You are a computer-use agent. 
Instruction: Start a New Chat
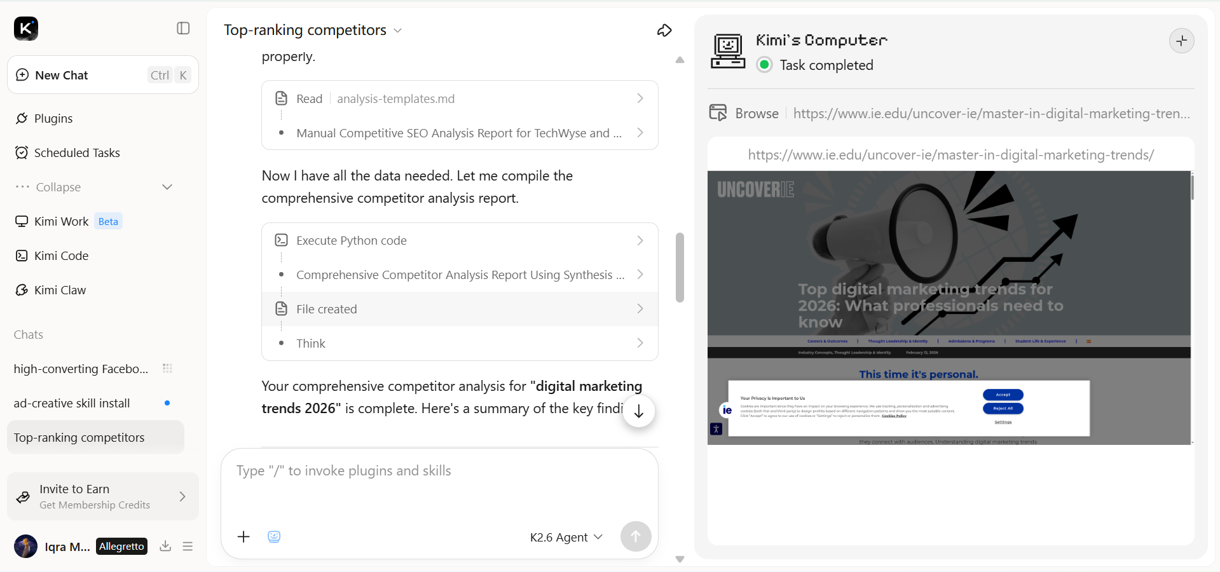[103, 75]
